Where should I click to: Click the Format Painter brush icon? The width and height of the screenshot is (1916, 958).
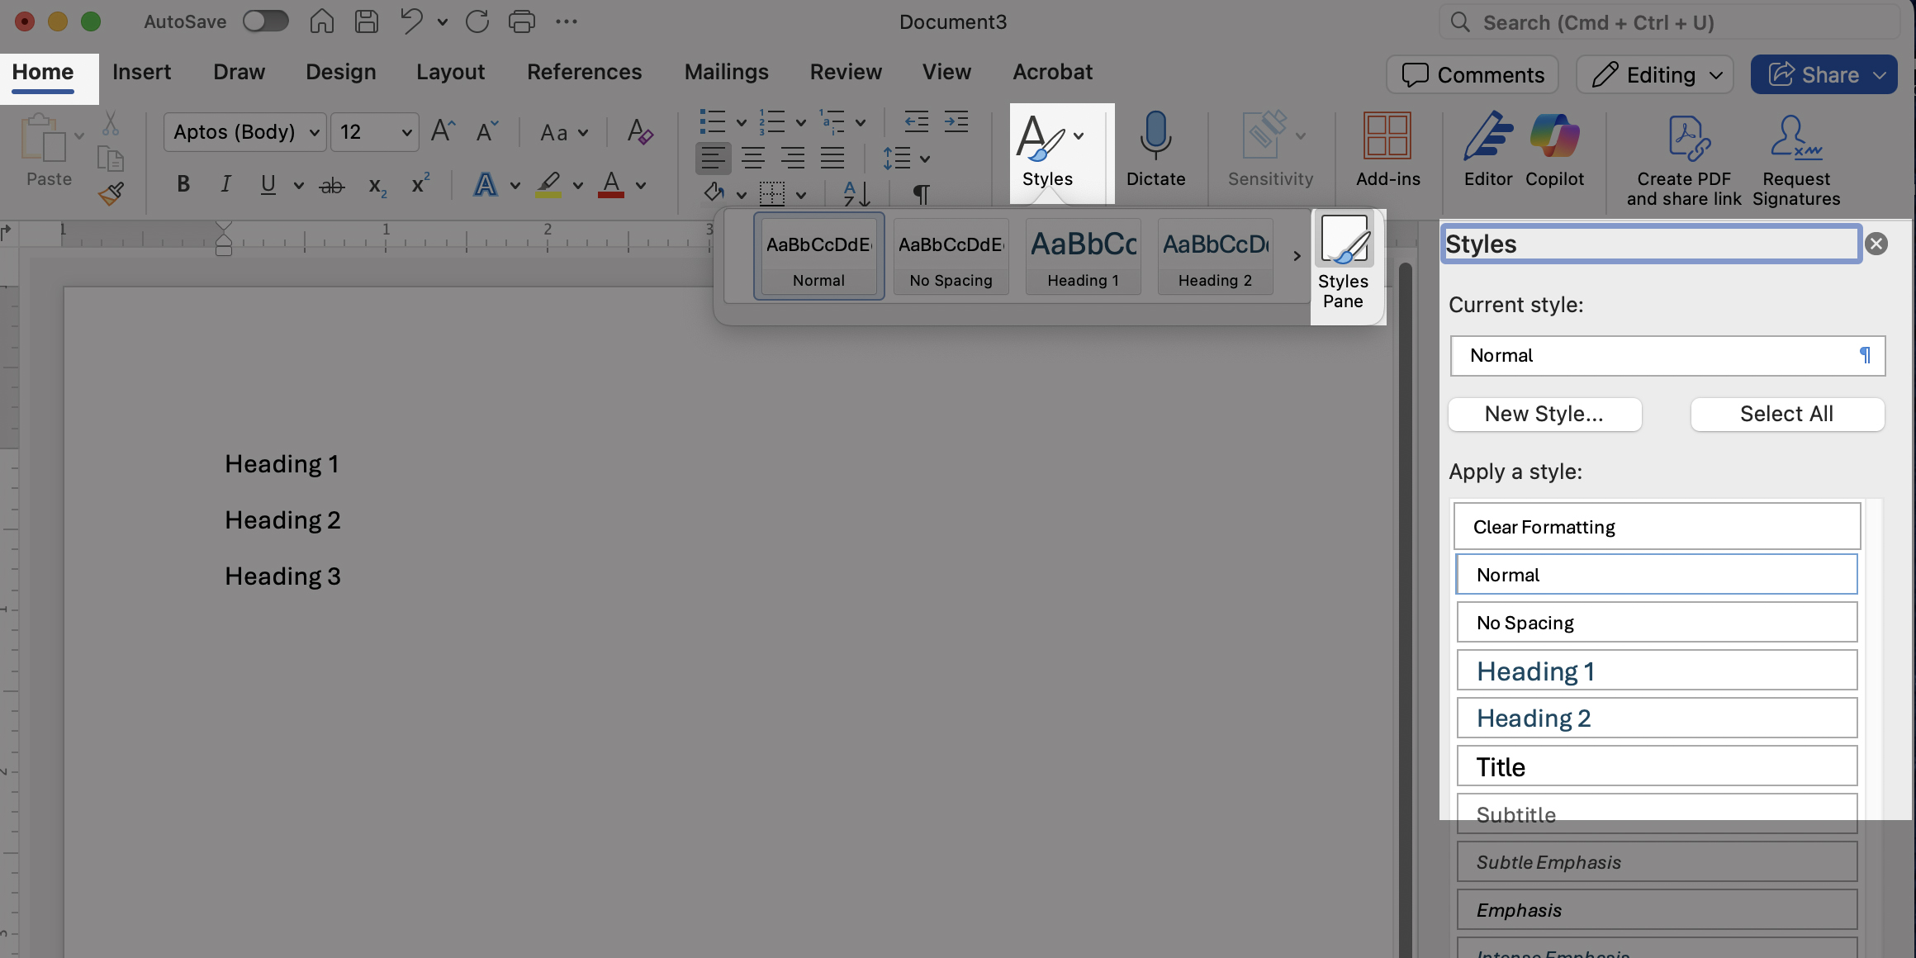(111, 194)
